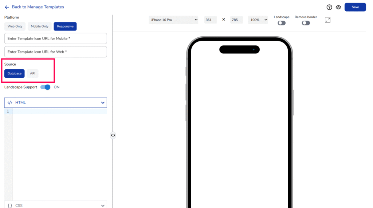Click the eye preview icon
Image resolution: width=373 pixels, height=208 pixels.
338,7
